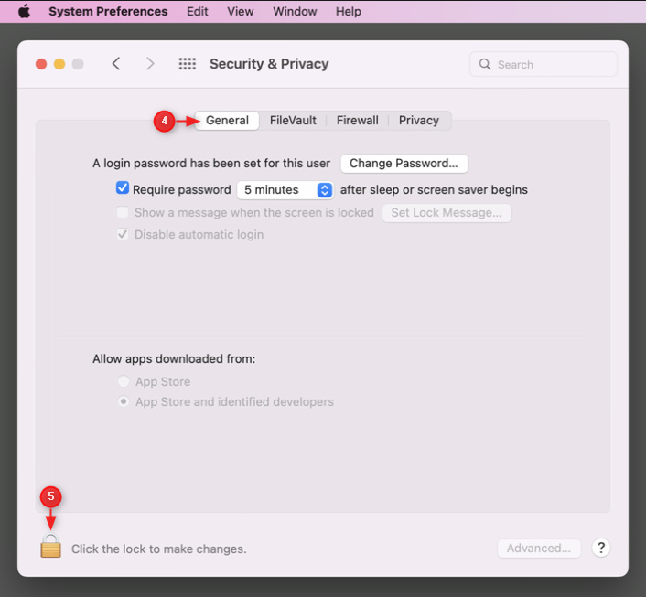Switch to the Firewall tab
Image resolution: width=646 pixels, height=597 pixels.
tap(357, 121)
